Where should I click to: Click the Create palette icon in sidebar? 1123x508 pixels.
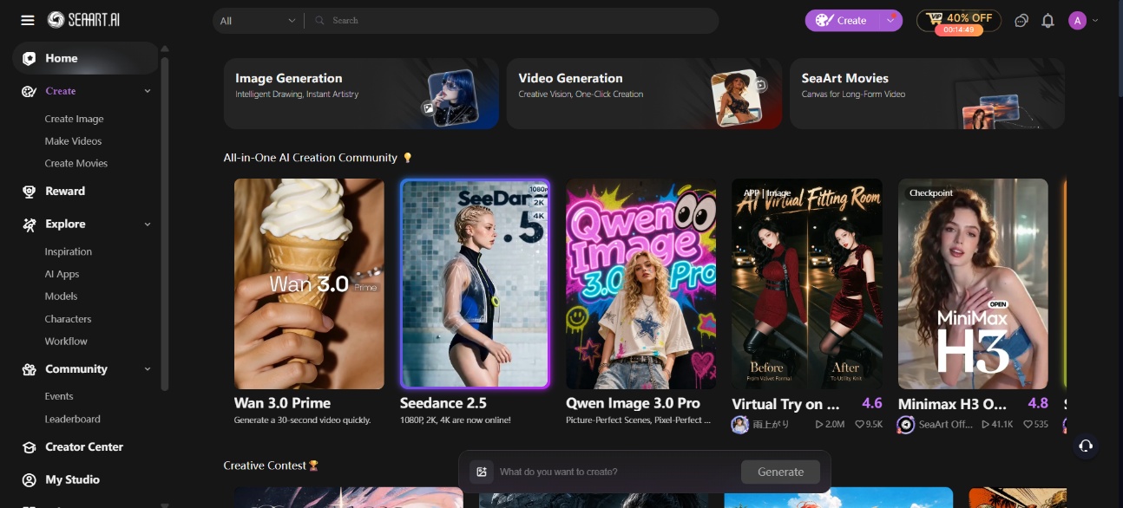[x=29, y=91]
